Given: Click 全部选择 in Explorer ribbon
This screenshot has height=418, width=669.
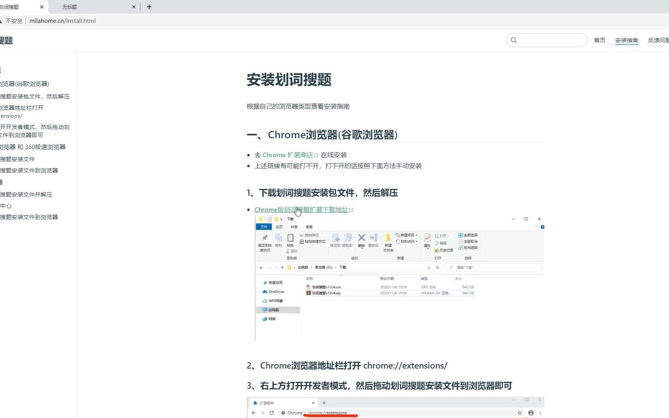Looking at the screenshot, I should (468, 235).
